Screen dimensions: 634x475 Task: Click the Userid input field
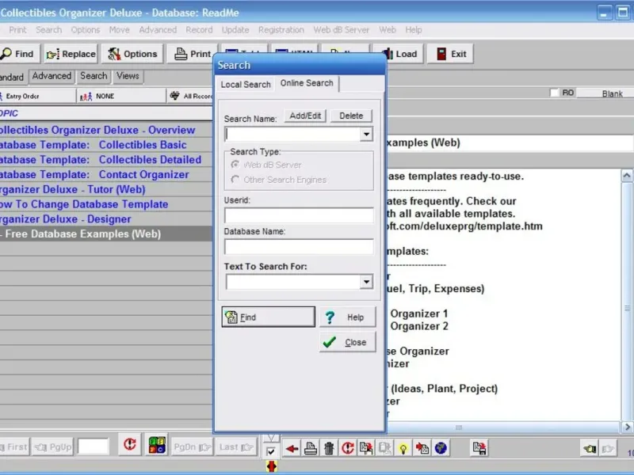pyautogui.click(x=300, y=215)
